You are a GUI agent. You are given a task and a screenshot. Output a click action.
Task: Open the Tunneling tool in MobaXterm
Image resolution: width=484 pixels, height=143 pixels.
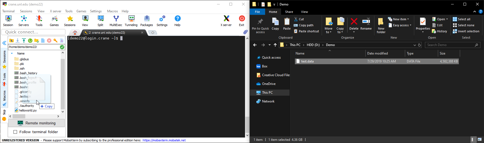[131, 21]
